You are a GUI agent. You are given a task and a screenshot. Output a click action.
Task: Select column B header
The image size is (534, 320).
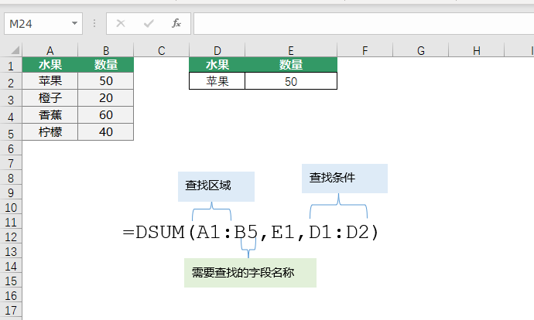(106, 51)
